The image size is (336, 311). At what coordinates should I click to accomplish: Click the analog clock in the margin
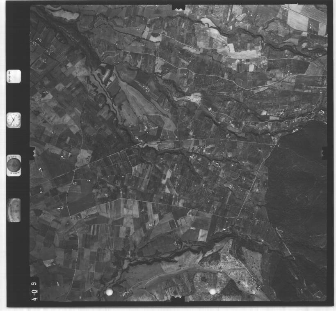(14, 120)
